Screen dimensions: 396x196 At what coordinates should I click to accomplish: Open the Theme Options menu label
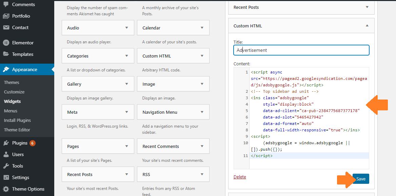click(x=28, y=189)
